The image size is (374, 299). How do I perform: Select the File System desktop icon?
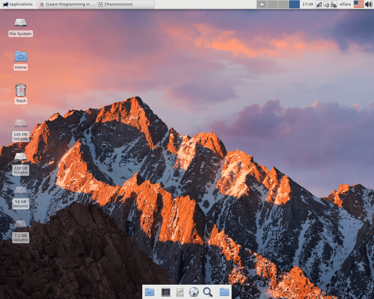(21, 23)
